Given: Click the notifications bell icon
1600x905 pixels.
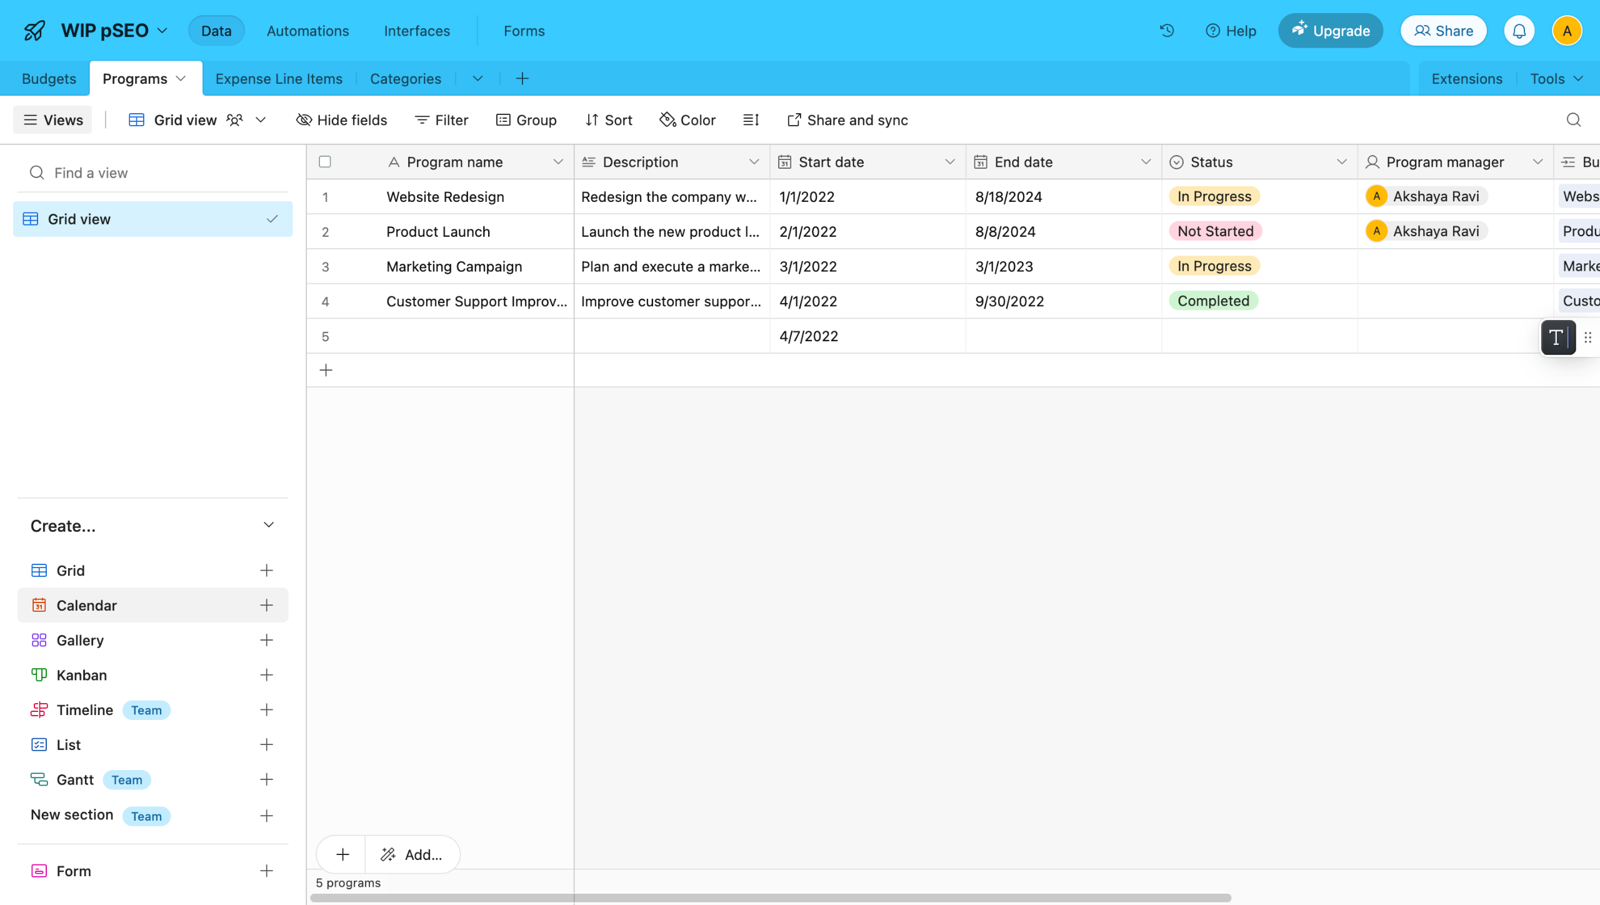Looking at the screenshot, I should (x=1519, y=31).
